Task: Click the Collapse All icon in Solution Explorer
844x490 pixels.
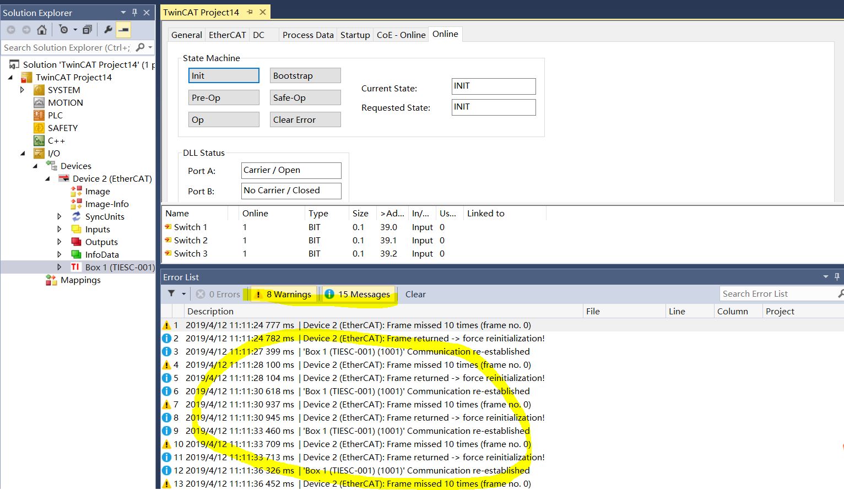Action: pyautogui.click(x=87, y=30)
